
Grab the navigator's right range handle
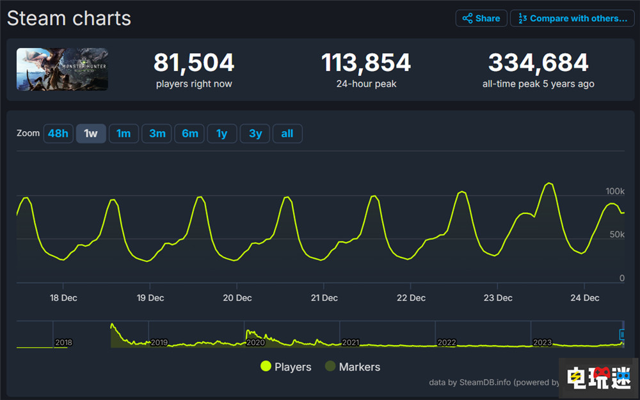pyautogui.click(x=621, y=334)
